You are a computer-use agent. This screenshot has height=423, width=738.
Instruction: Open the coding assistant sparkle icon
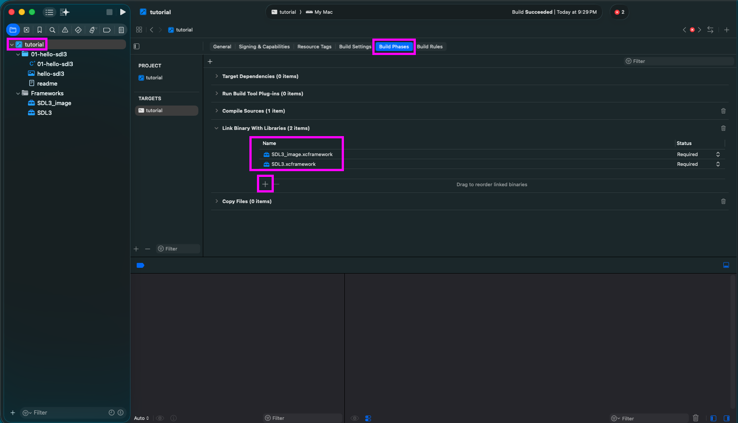(x=65, y=12)
